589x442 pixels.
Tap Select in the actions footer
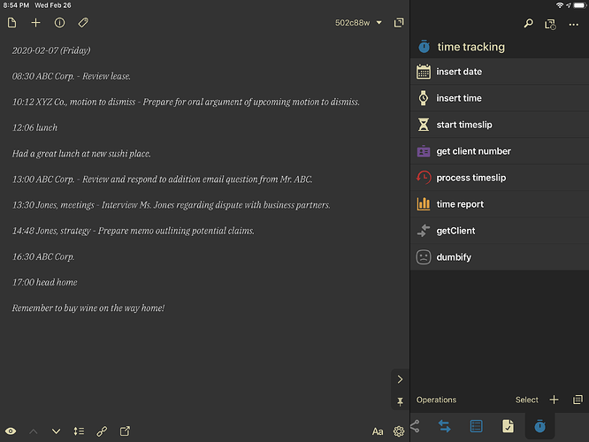tap(526, 400)
